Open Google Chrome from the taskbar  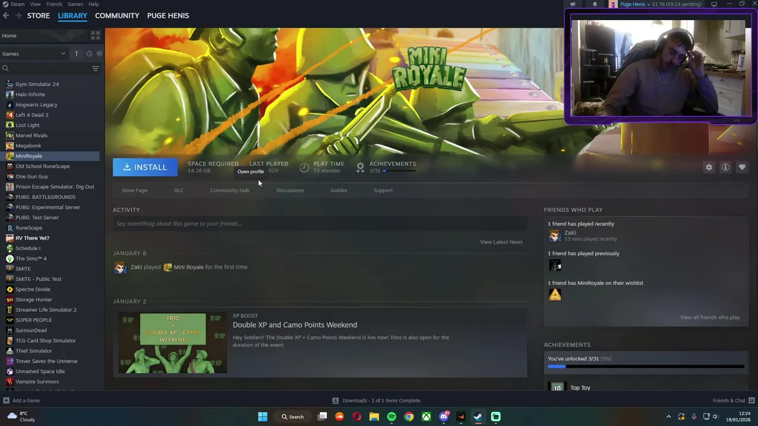tap(409, 417)
